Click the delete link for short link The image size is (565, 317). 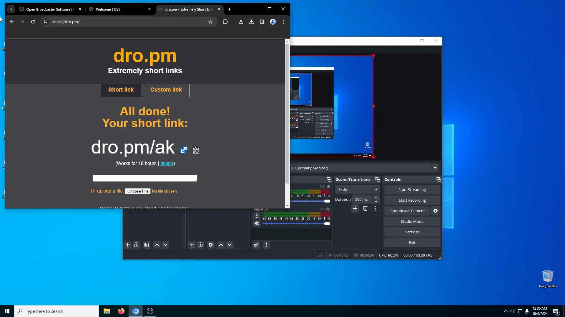click(167, 163)
